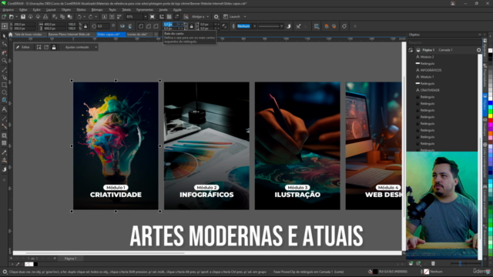Image resolution: width=493 pixels, height=277 pixels.
Task: Adjust the Objects docker thumbnail size slider
Action: (x=461, y=263)
